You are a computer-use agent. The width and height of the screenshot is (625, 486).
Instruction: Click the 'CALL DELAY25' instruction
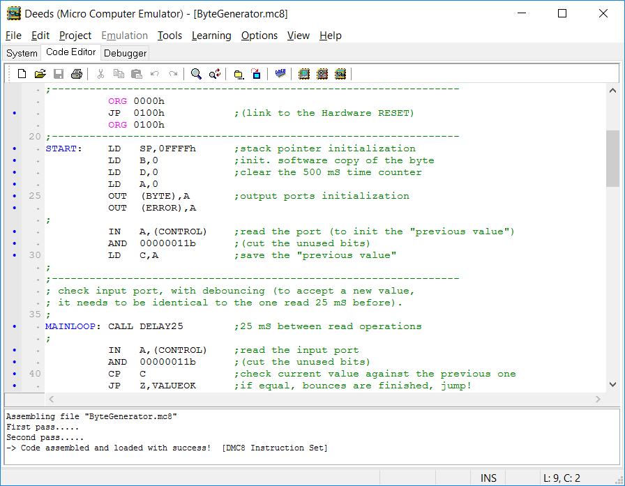[x=146, y=326]
